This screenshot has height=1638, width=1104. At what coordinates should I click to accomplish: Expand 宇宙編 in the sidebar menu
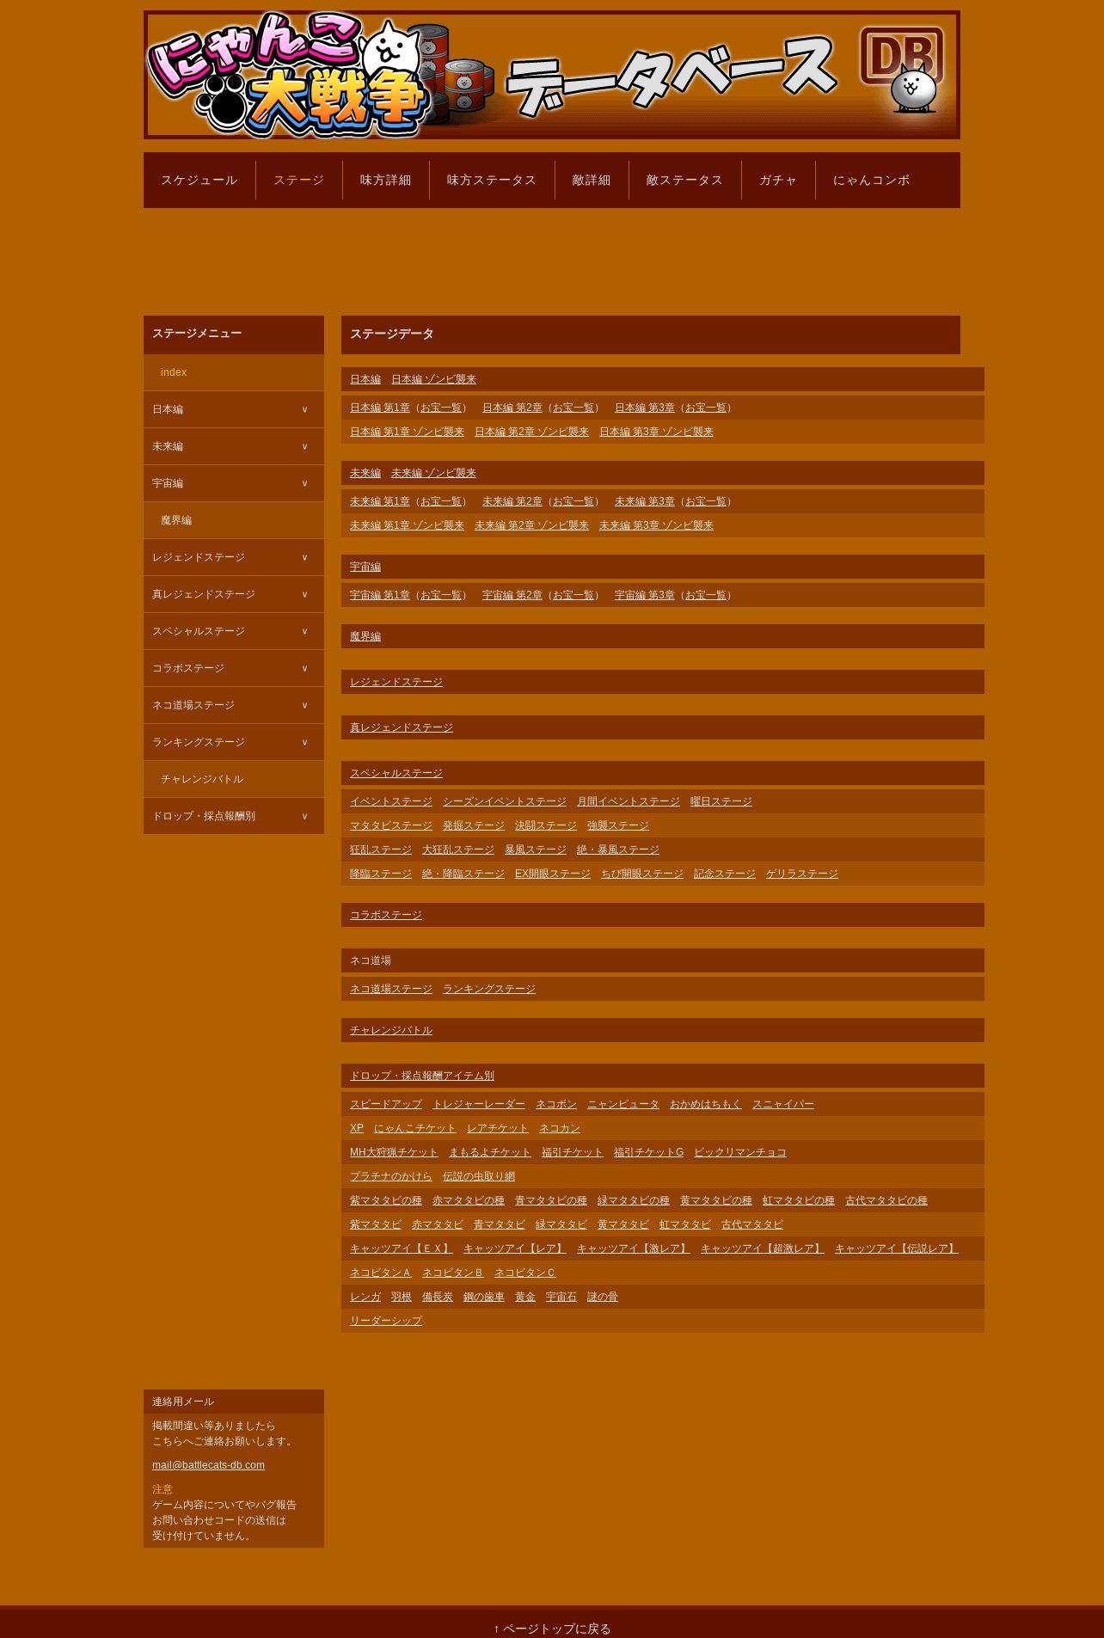234,483
